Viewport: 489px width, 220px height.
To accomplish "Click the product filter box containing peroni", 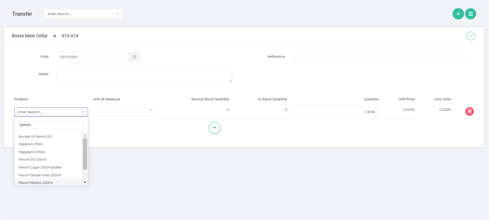I will (x=51, y=125).
